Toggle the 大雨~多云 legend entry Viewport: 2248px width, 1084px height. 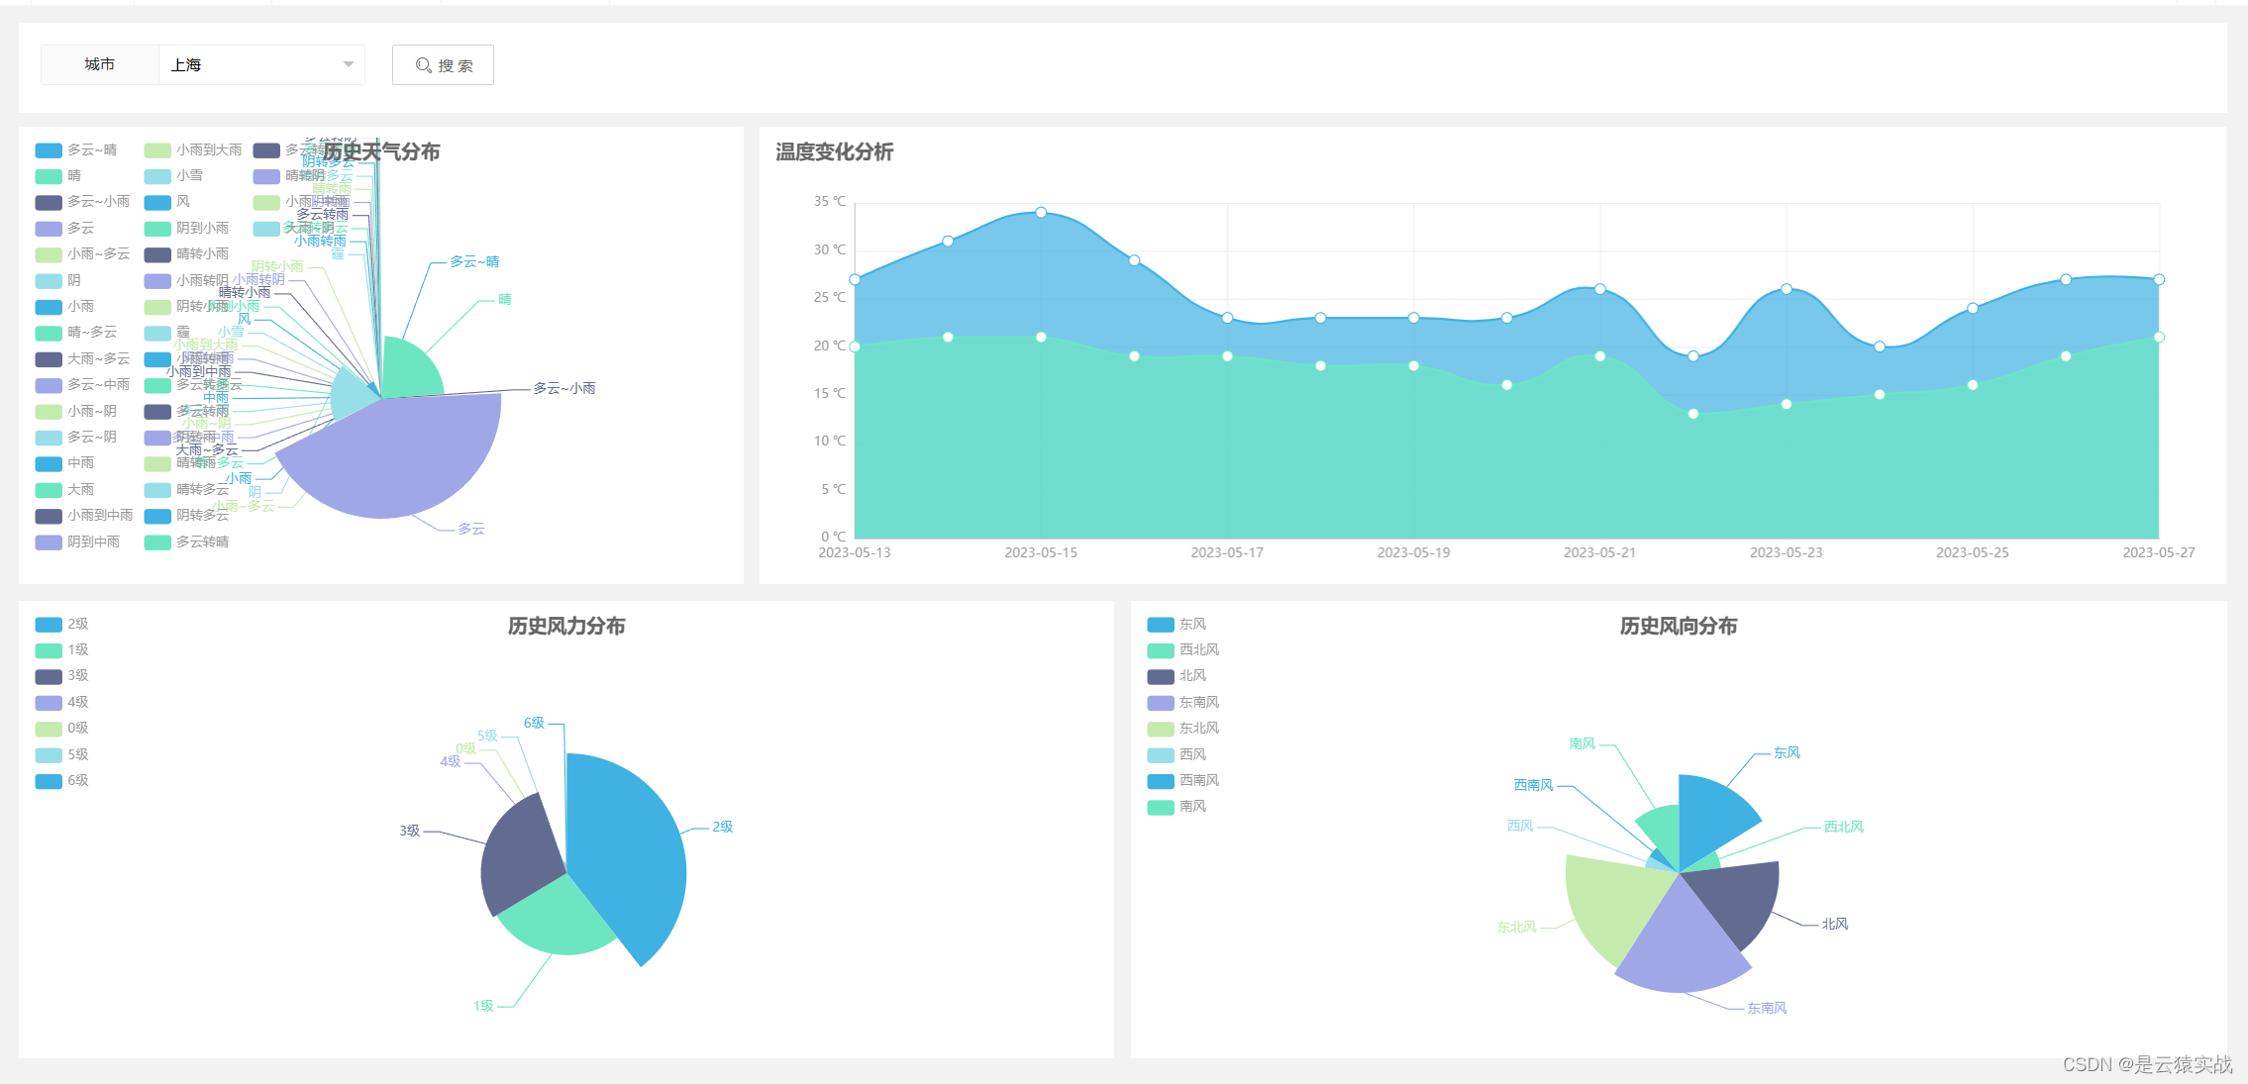[x=82, y=358]
